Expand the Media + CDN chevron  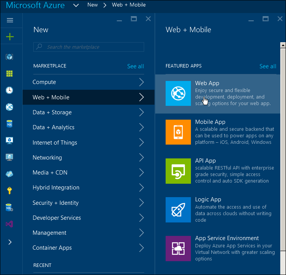click(x=141, y=173)
